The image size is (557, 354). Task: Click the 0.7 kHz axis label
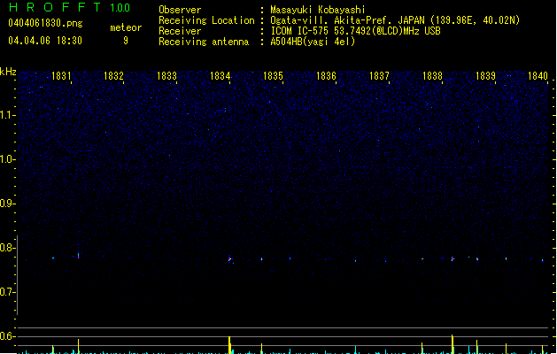7,292
